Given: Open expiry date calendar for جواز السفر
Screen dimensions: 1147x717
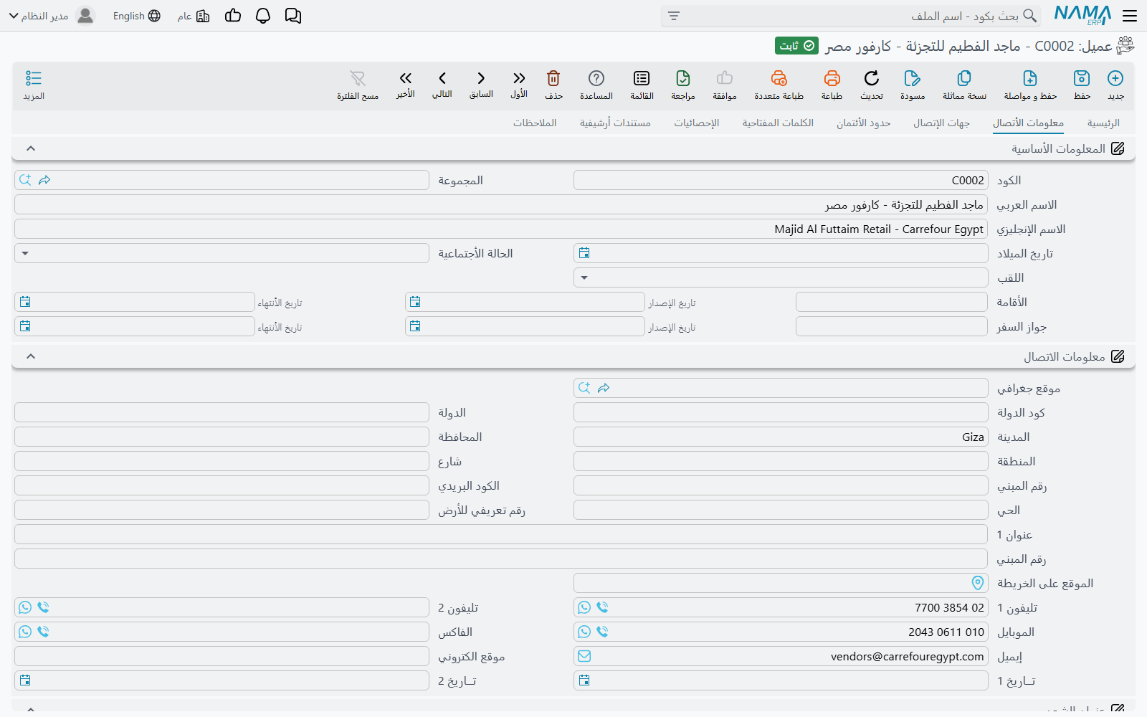Looking at the screenshot, I should (x=25, y=326).
